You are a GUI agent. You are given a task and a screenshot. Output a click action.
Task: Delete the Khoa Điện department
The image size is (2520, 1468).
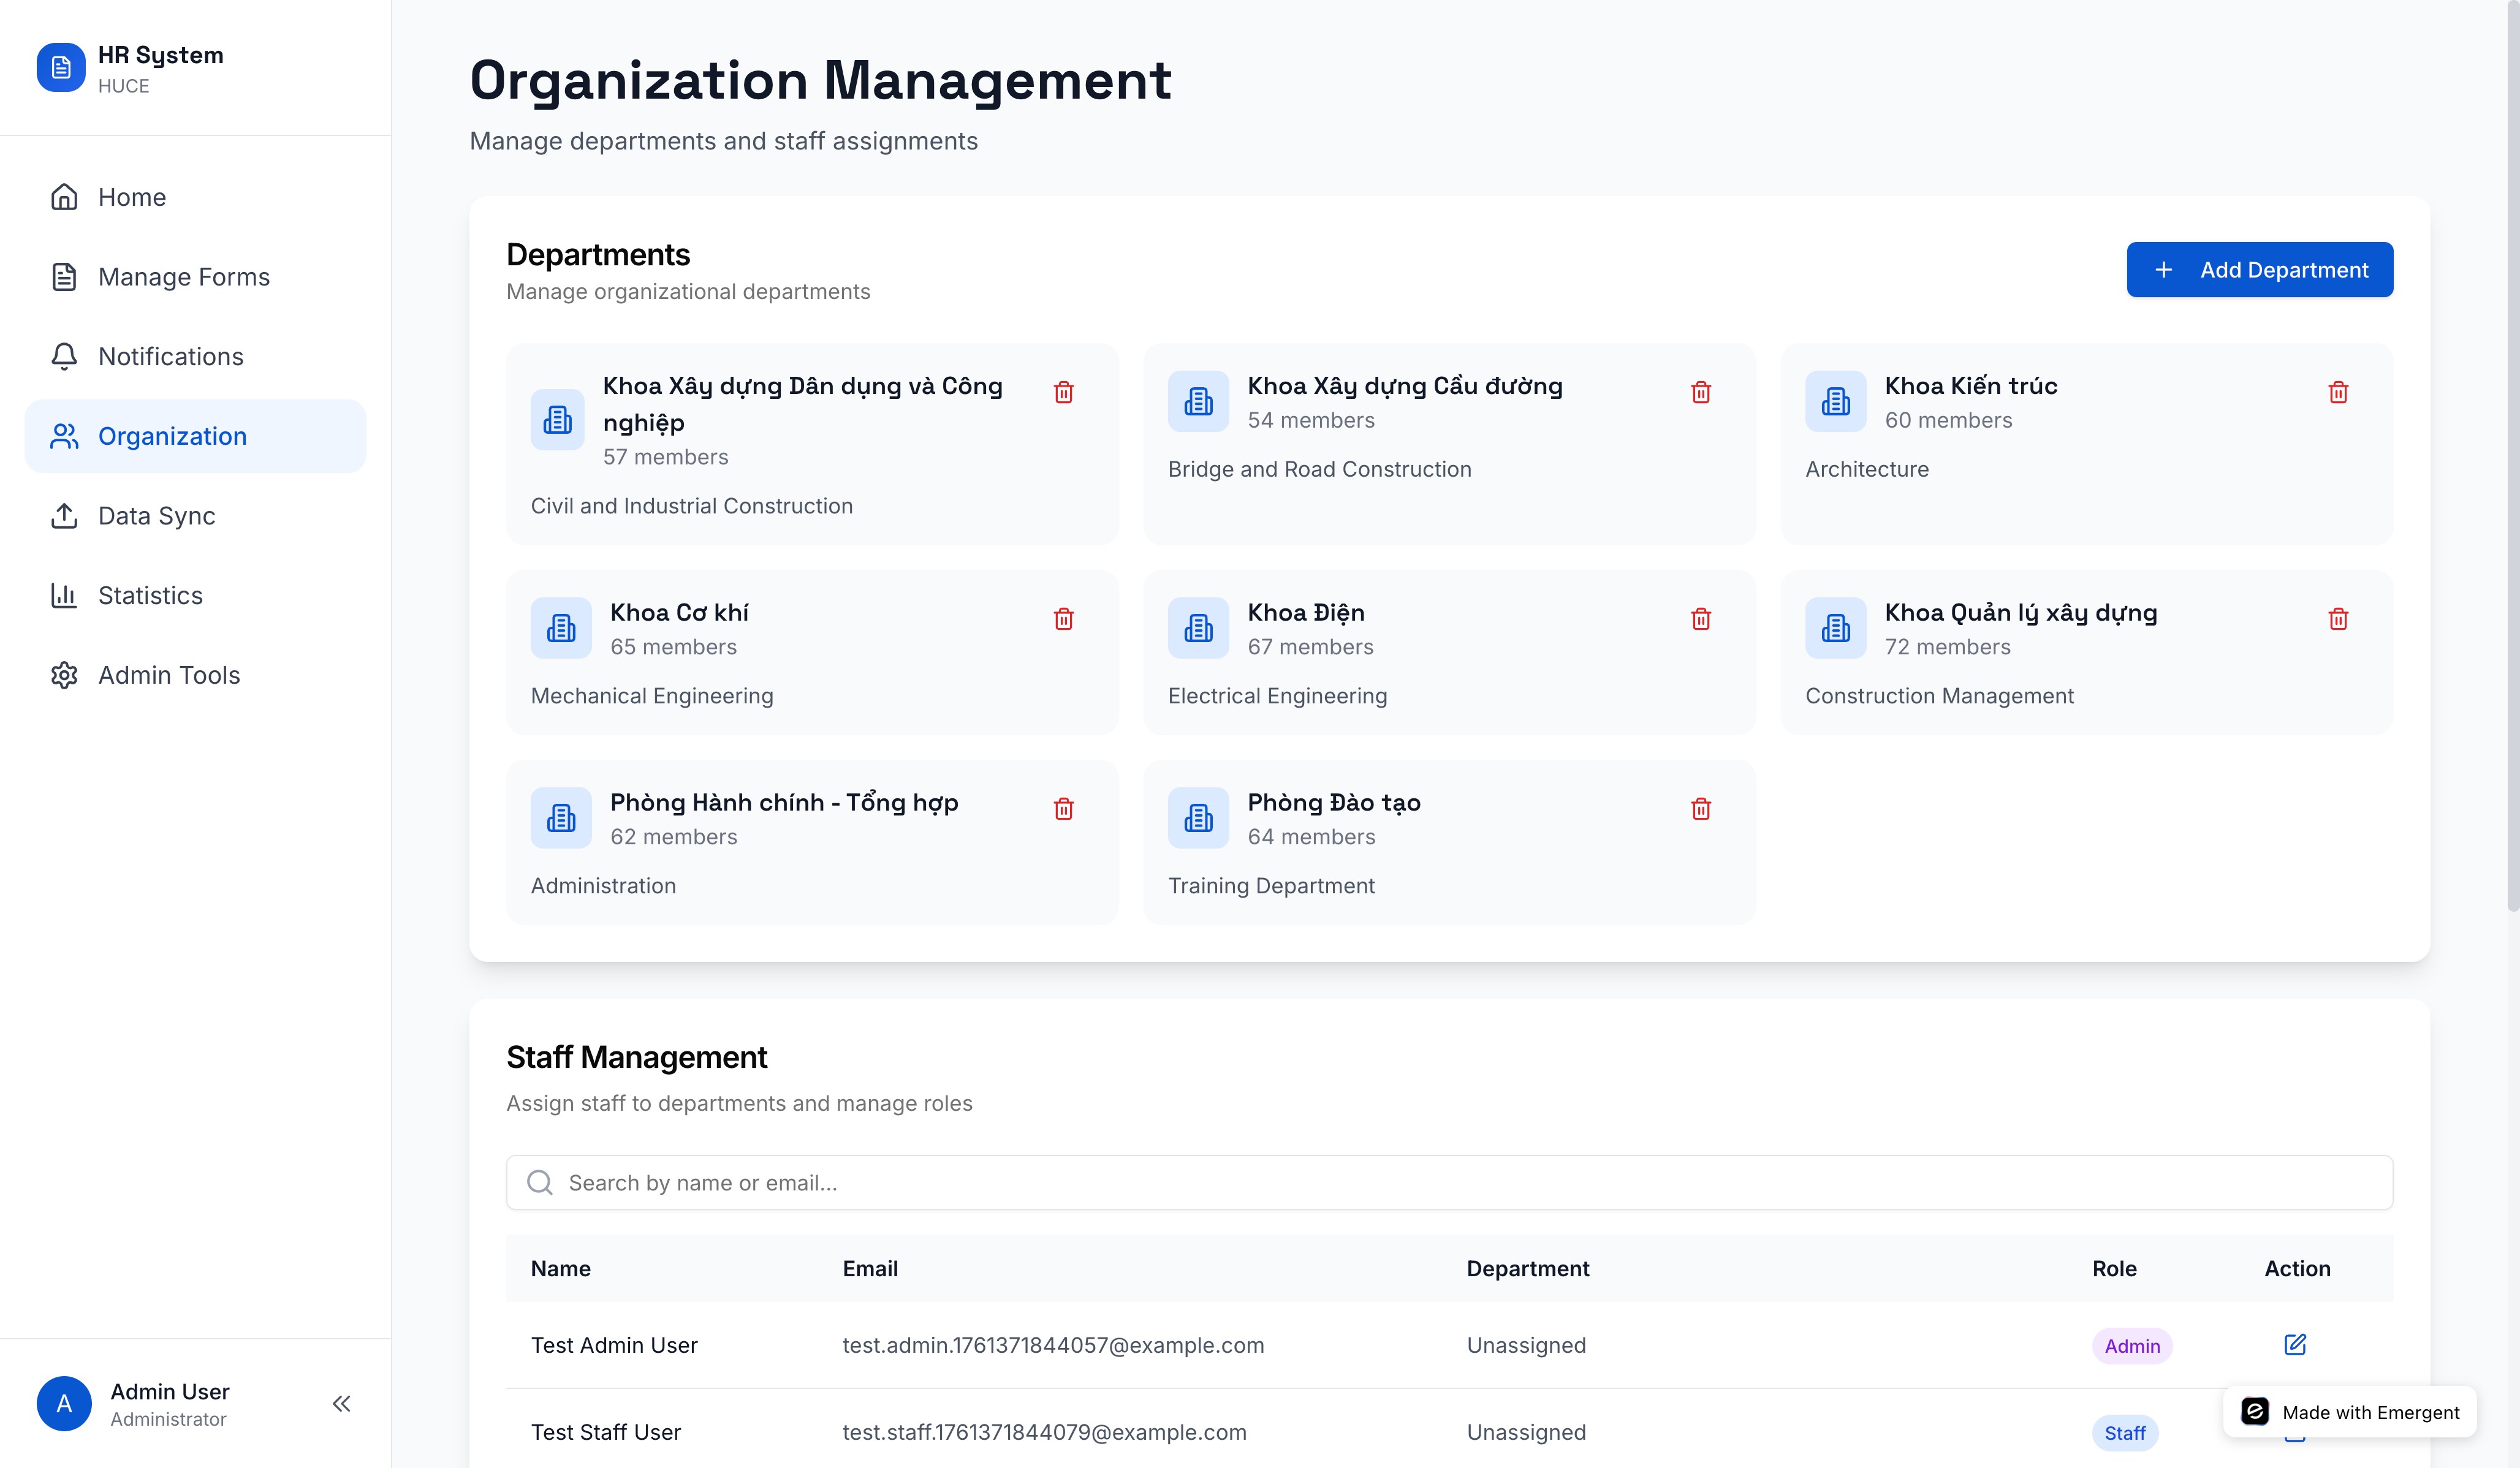click(x=1700, y=619)
